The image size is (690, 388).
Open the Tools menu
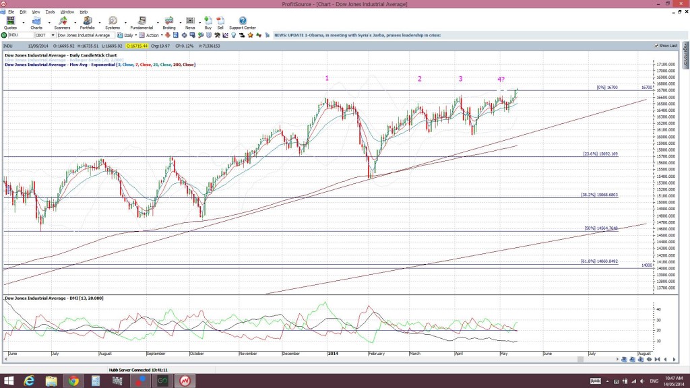(50, 12)
